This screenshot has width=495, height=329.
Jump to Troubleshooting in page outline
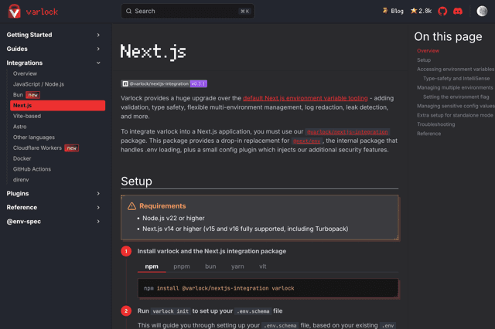coord(435,124)
